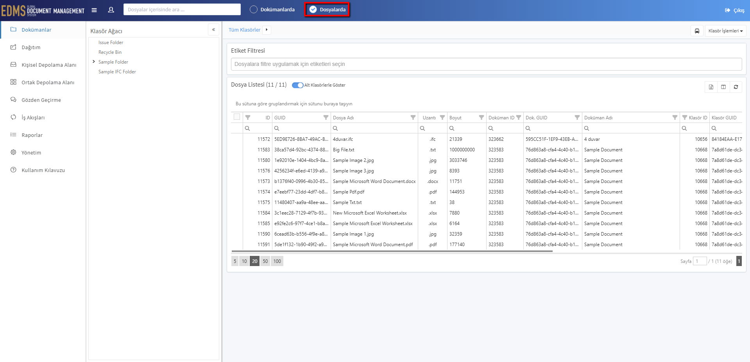This screenshot has width=750, height=362.
Task: Click the grid's horizontal scrollbar
Action: (392, 251)
